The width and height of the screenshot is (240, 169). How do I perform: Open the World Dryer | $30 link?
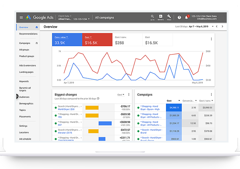(x=66, y=109)
